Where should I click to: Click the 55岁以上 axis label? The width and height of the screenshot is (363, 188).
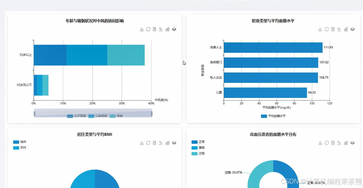point(26,55)
